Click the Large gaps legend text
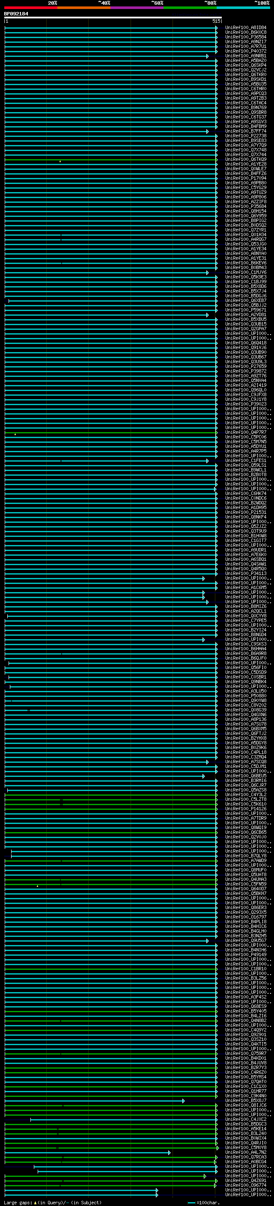The height and width of the screenshot is (1206, 274). (x=53, y=1203)
